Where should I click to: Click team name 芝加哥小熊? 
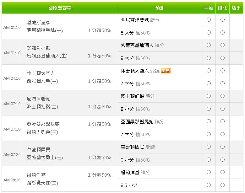point(39,48)
